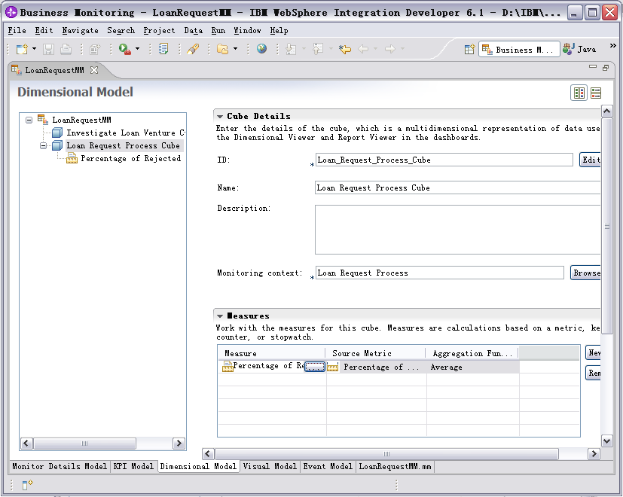Switch to vertical stacked layout icon
This screenshot has width=623, height=497.
(596, 93)
